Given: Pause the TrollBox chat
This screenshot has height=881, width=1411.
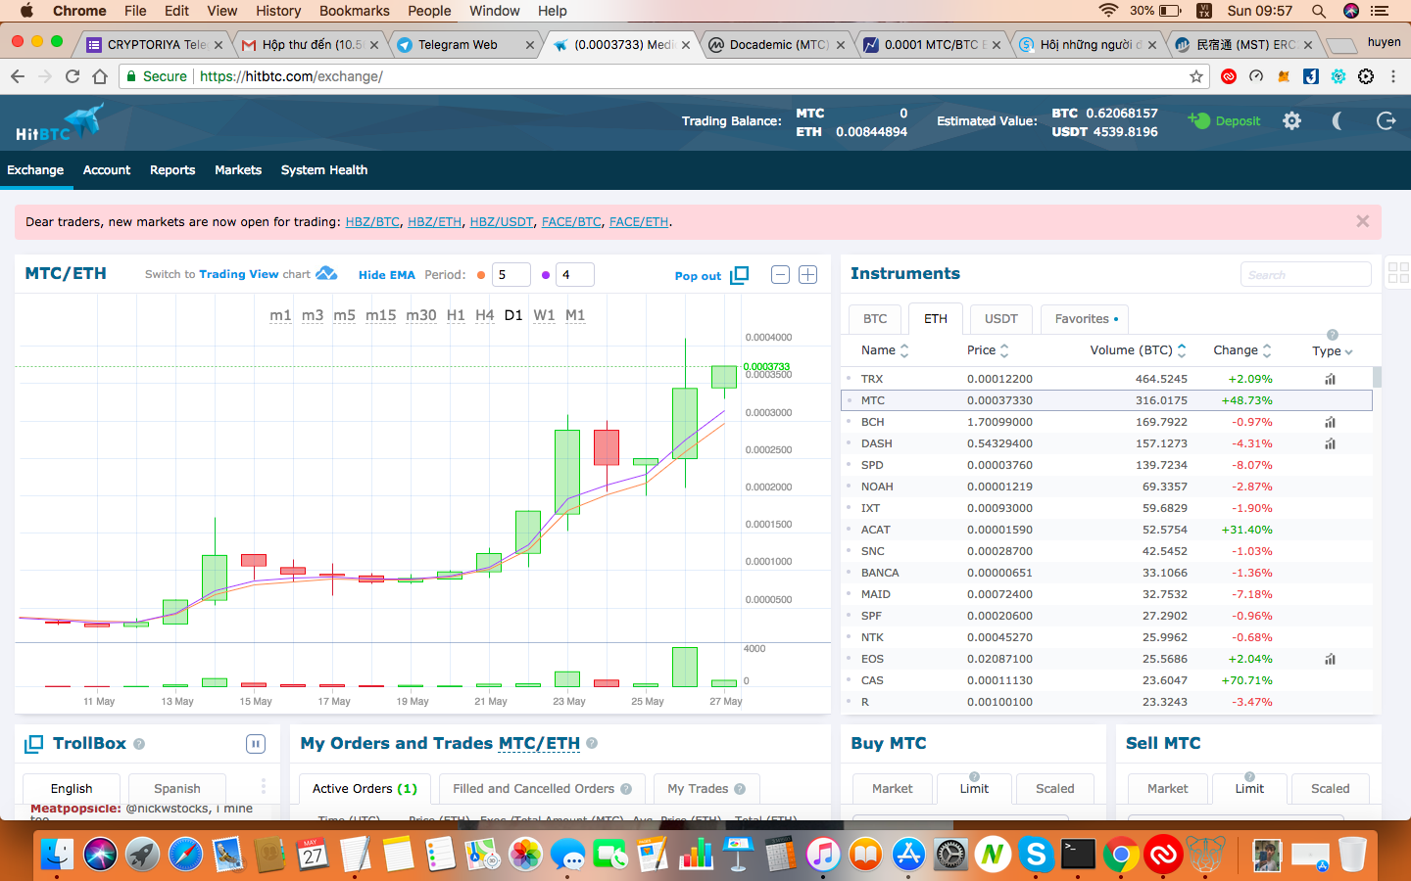Looking at the screenshot, I should click(256, 744).
